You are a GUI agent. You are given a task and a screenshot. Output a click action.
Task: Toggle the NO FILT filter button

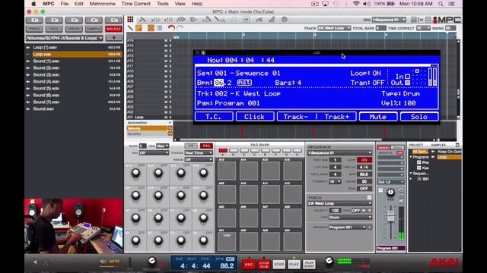(113, 29)
